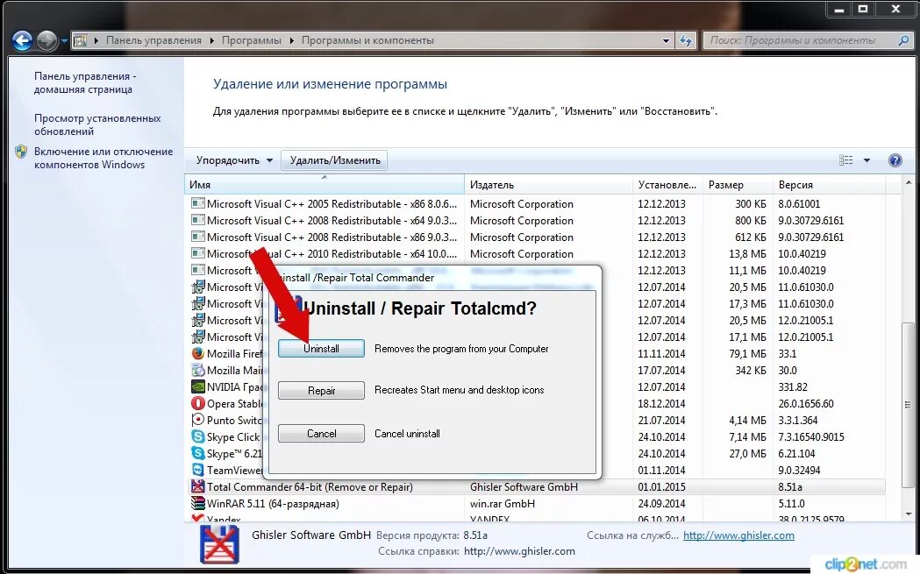Click help link text 'http://www.ghisler.com' after 'Ссылка справки'
Image resolution: width=920 pixels, height=574 pixels.
tap(519, 551)
